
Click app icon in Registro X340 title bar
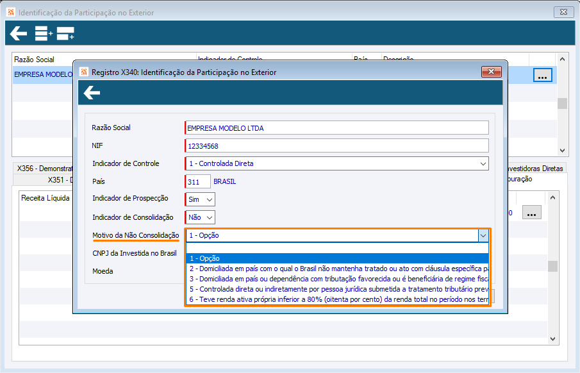[x=84, y=72]
